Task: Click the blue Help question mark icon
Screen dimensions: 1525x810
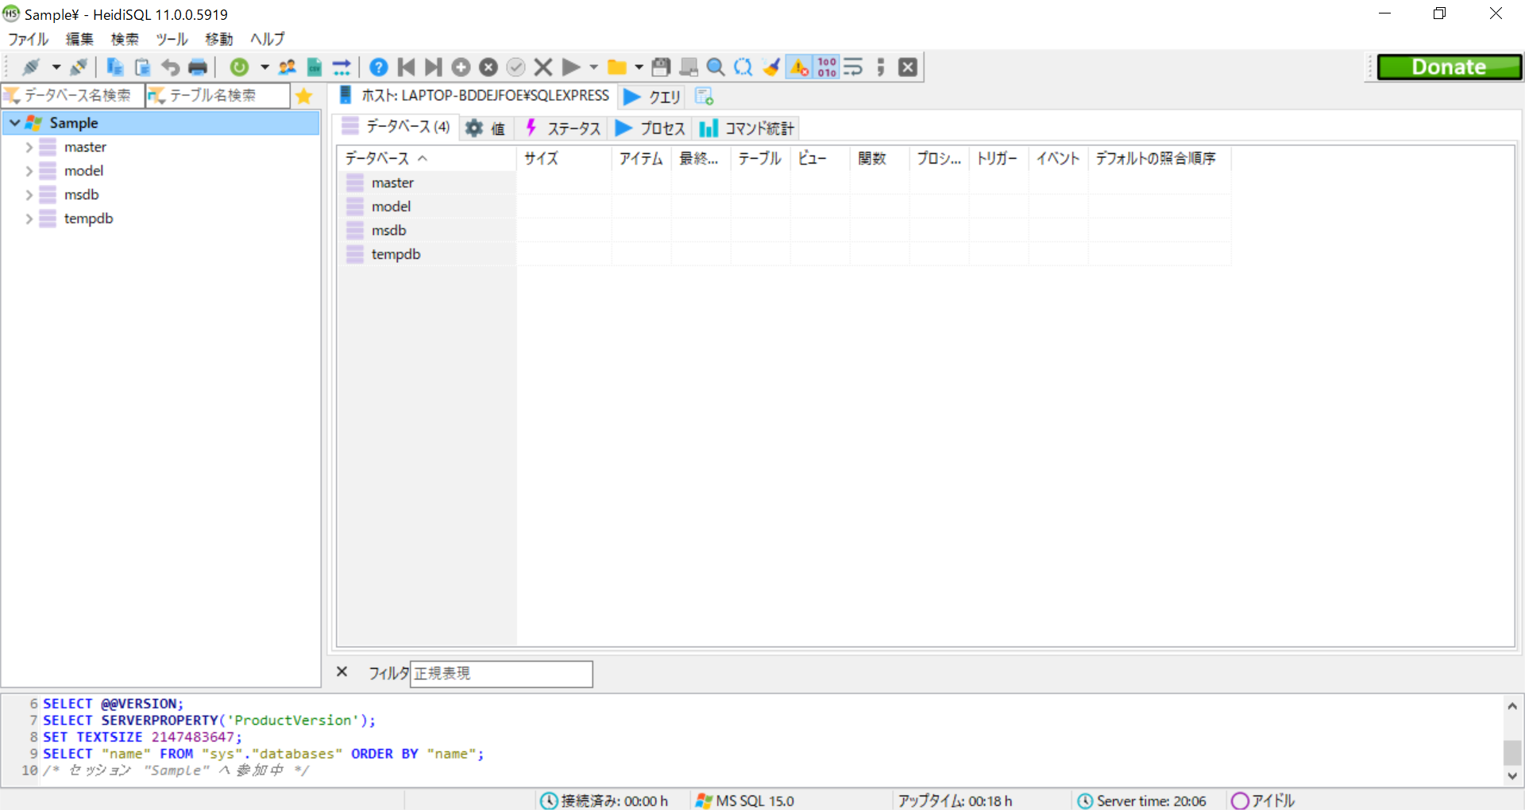Action: (379, 67)
